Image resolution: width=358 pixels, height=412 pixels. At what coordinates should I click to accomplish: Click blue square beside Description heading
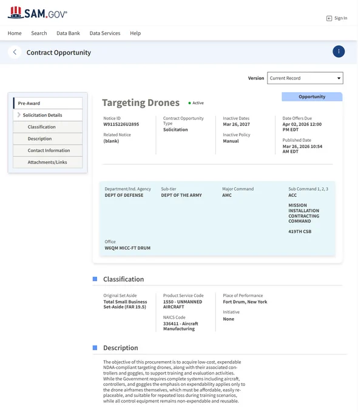click(95, 348)
